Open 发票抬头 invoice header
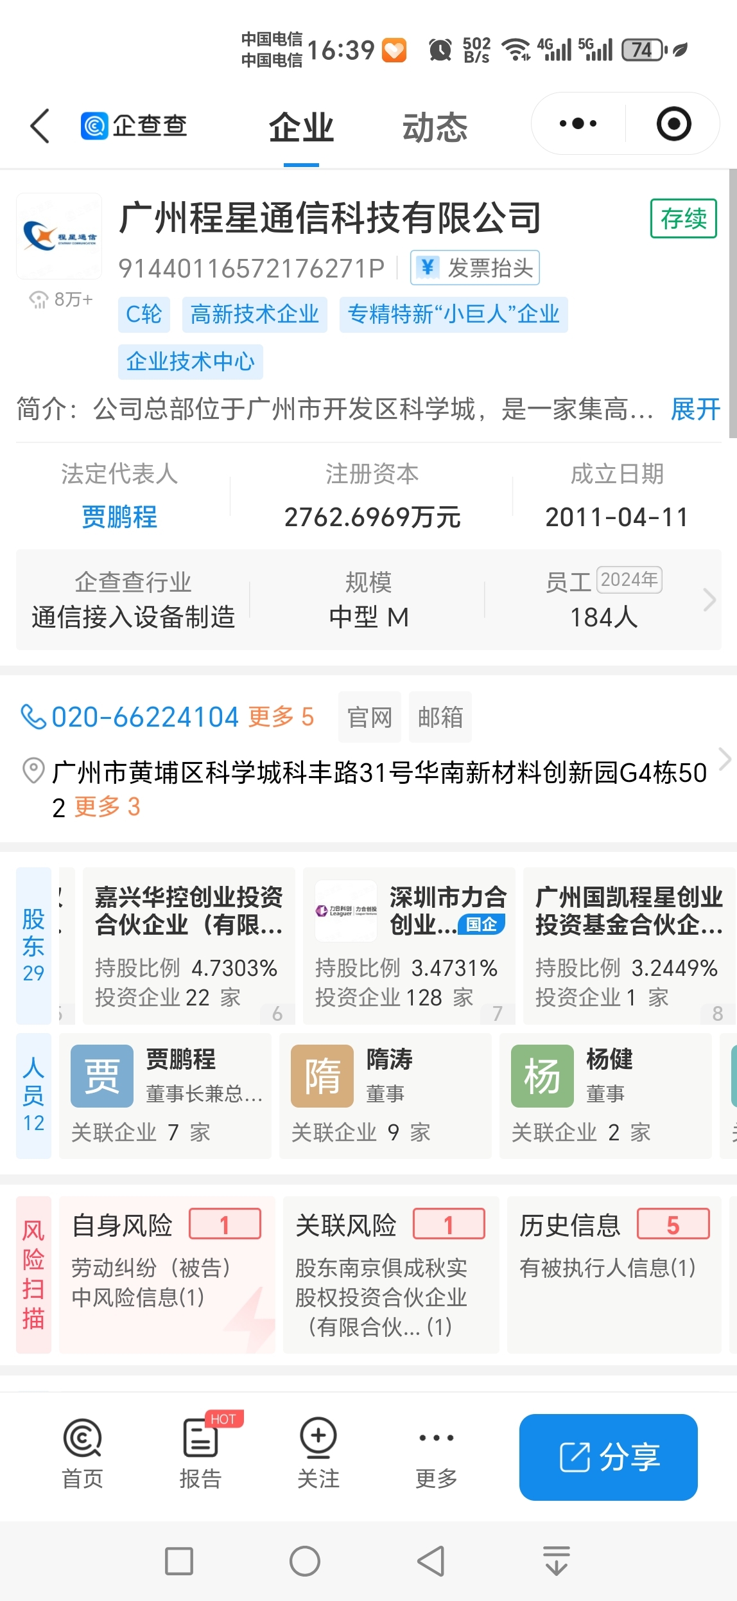737x1601 pixels. [475, 267]
